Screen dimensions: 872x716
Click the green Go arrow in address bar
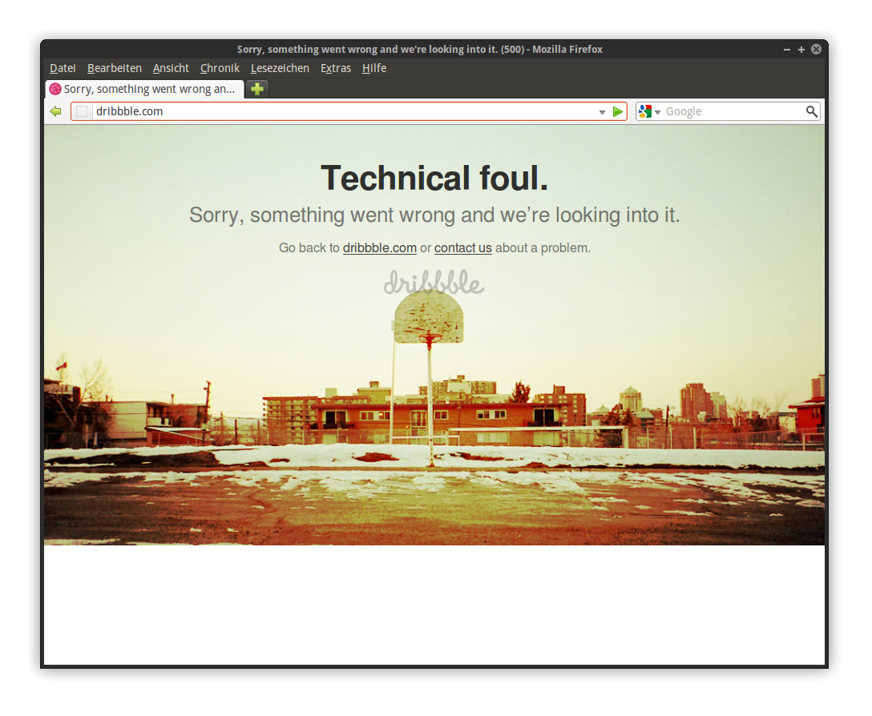click(617, 112)
